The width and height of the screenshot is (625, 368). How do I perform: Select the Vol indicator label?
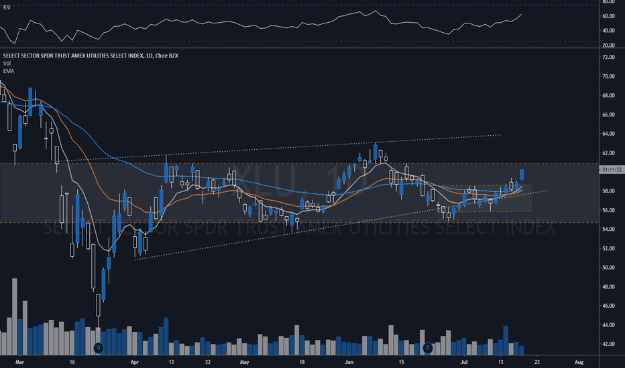tap(7, 64)
